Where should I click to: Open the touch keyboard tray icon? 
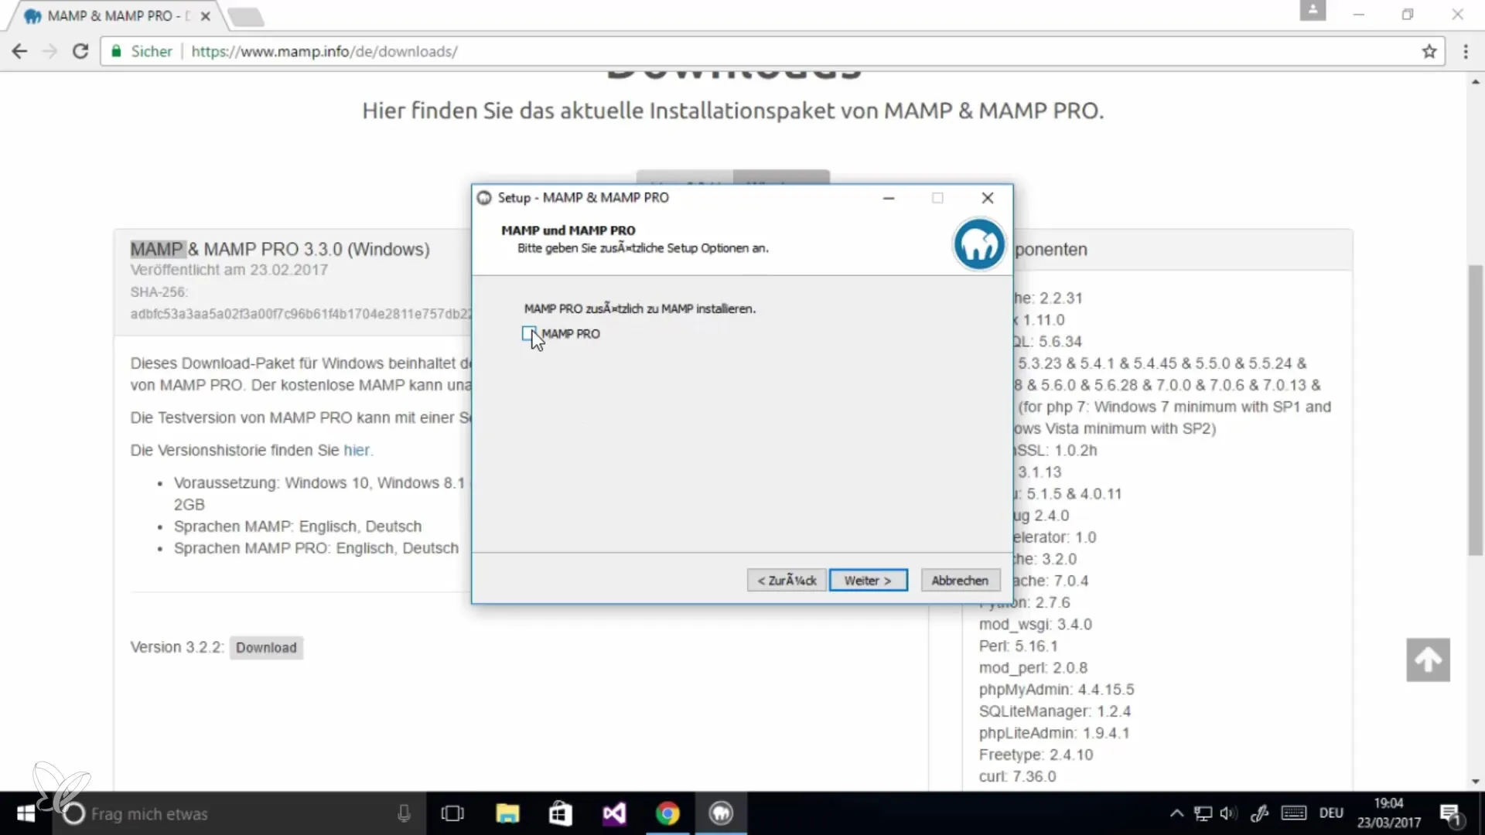point(1294,813)
